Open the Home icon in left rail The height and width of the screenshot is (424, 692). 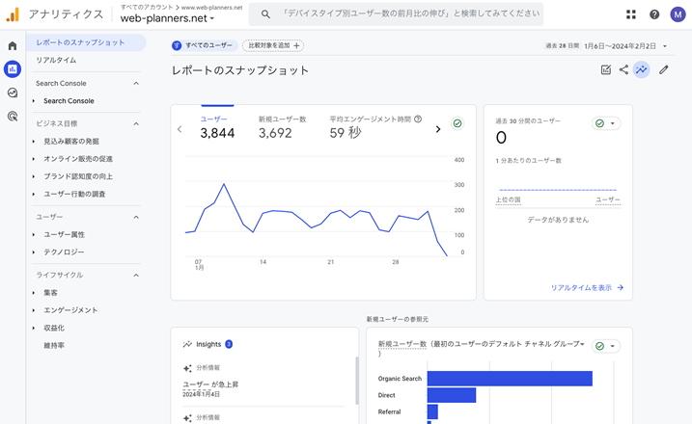pyautogui.click(x=13, y=45)
